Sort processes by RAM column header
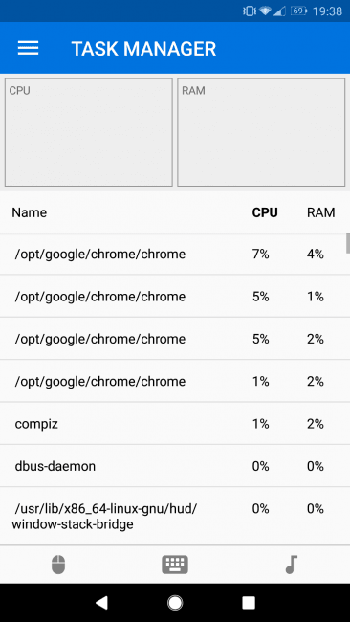The width and height of the screenshot is (350, 622). [x=320, y=212]
